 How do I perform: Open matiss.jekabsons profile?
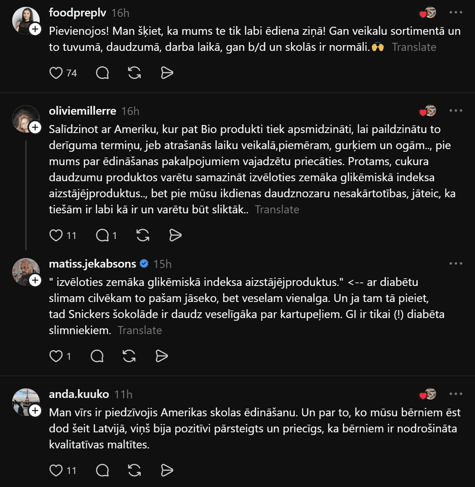pos(92,264)
